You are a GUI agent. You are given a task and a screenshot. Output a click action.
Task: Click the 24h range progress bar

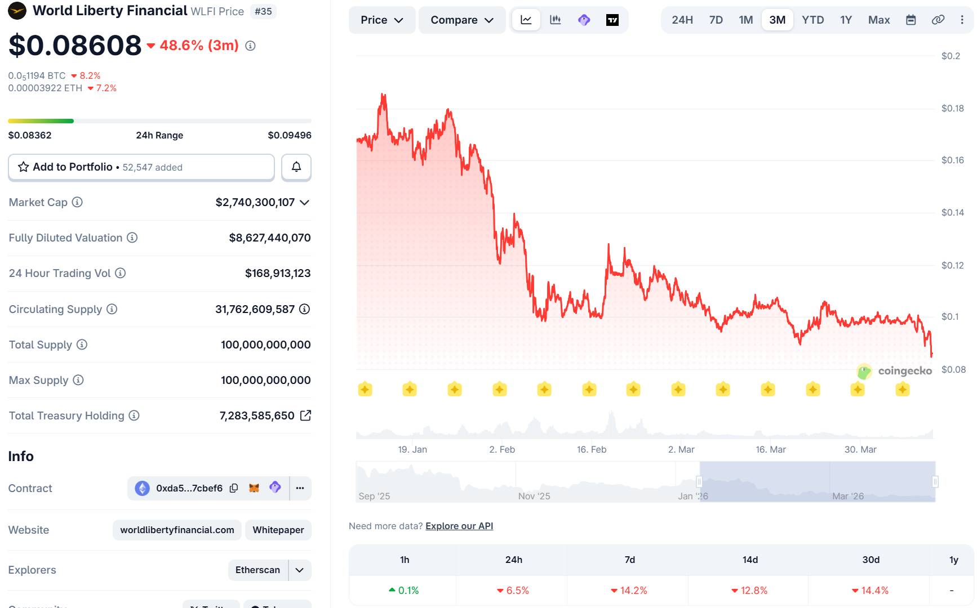pyautogui.click(x=159, y=120)
